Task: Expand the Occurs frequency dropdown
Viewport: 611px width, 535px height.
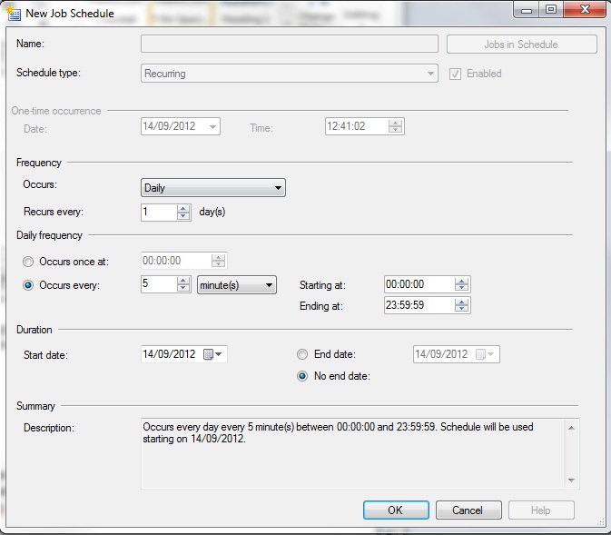Action: 278,188
